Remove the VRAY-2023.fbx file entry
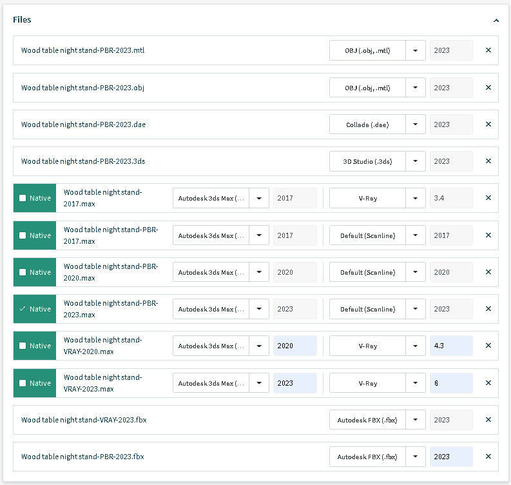 (488, 420)
